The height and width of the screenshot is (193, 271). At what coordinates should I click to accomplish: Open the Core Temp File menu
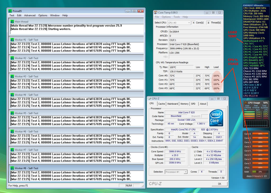point(157,17)
